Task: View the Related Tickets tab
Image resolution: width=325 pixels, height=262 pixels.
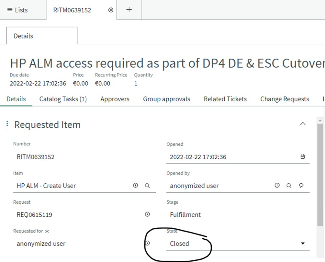Action: point(225,99)
